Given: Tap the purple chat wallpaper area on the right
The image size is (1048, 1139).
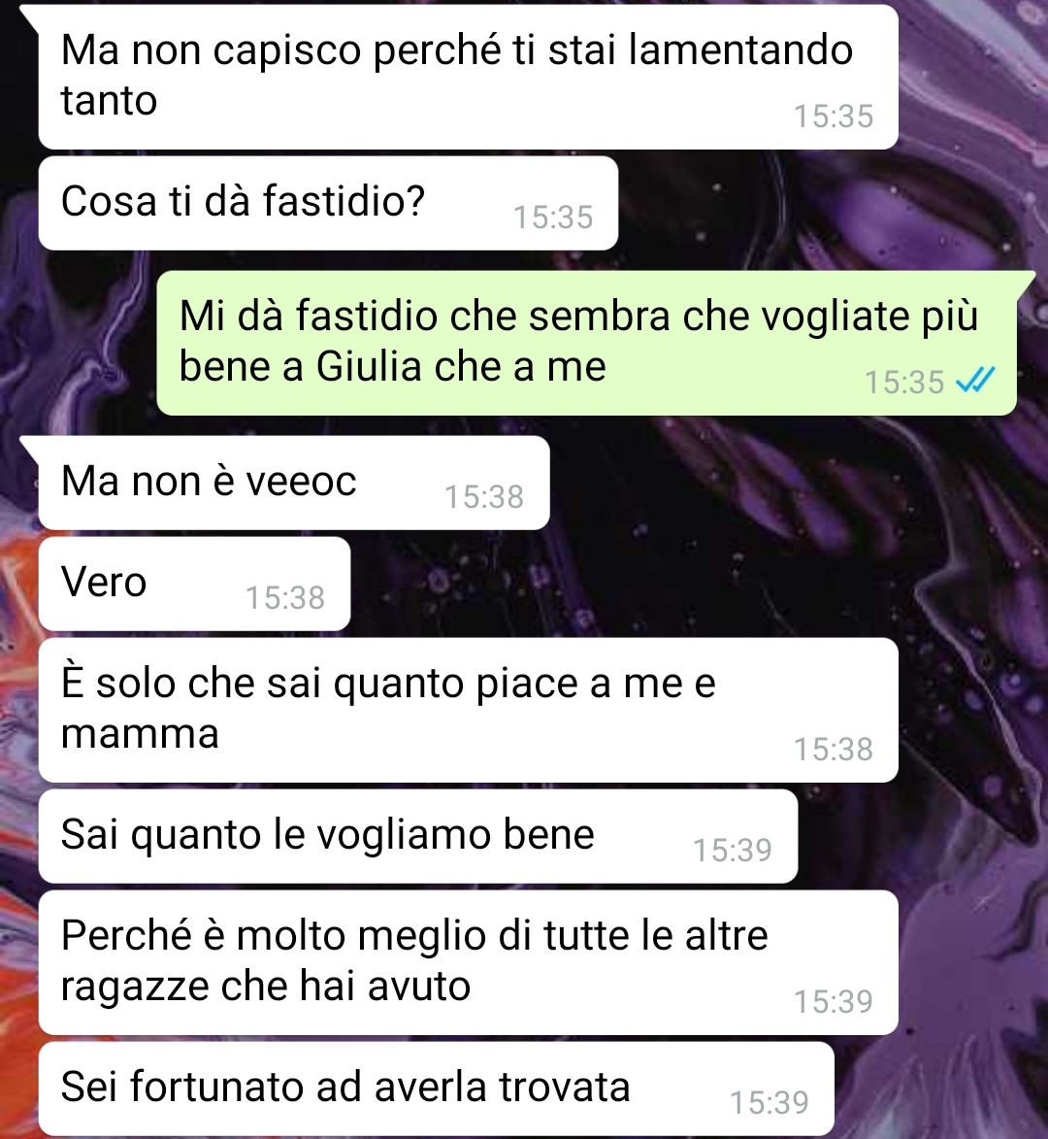Looking at the screenshot, I should (x=972, y=653).
